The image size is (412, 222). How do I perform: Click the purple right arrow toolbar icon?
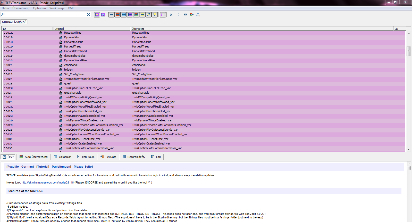coord(103,15)
